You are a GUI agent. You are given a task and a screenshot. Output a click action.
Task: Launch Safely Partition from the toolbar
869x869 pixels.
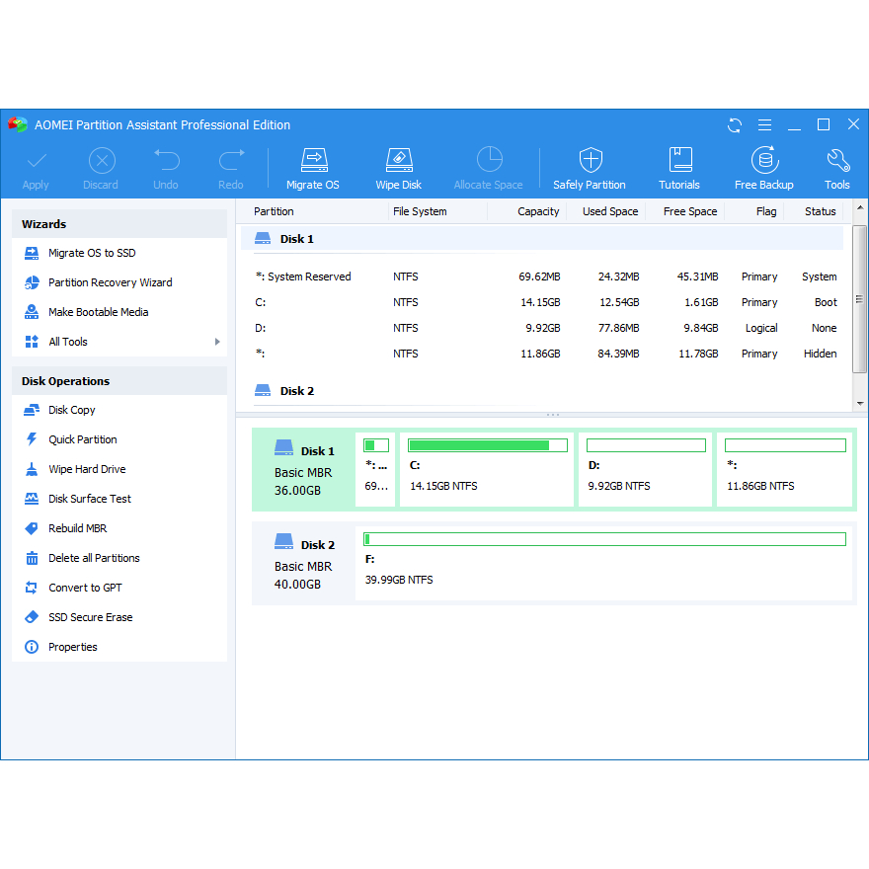[590, 168]
